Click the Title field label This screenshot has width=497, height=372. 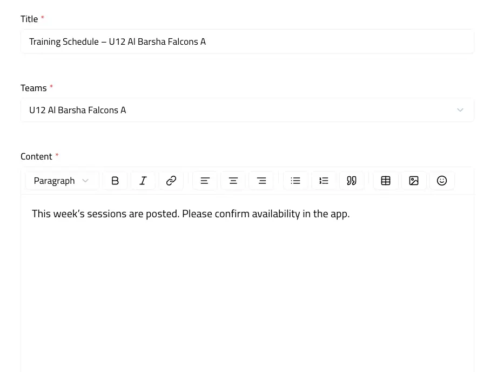coord(29,18)
